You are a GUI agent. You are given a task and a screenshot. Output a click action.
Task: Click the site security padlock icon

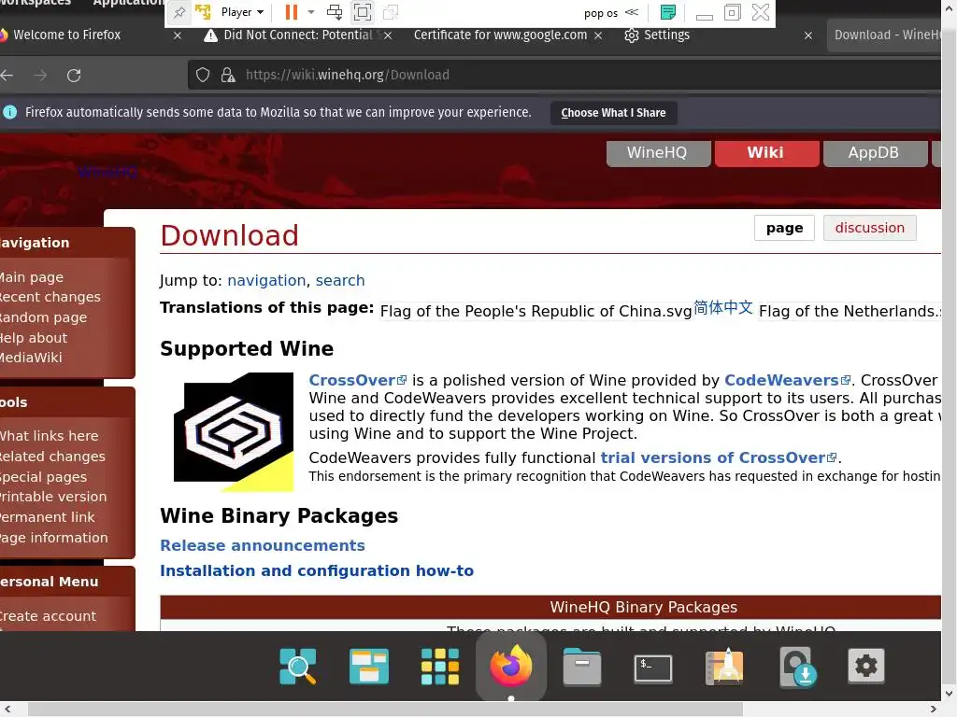[228, 75]
